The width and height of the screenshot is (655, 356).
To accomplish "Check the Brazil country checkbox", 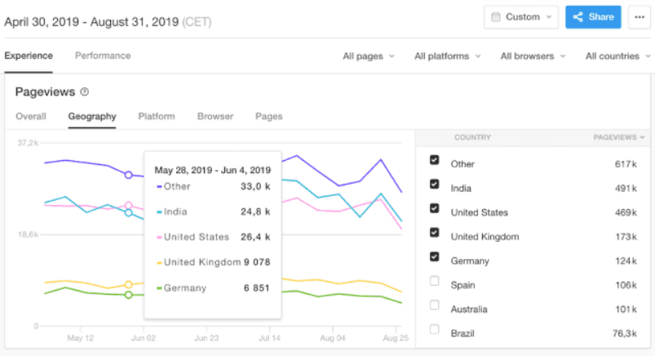I will click(x=435, y=330).
